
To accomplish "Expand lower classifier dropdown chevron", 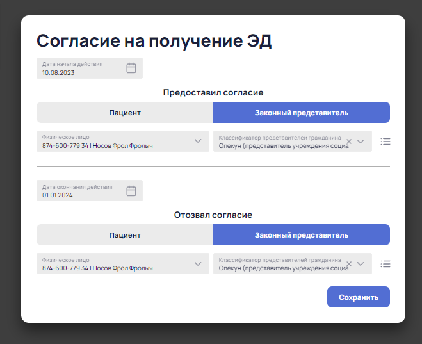I will [361, 264].
